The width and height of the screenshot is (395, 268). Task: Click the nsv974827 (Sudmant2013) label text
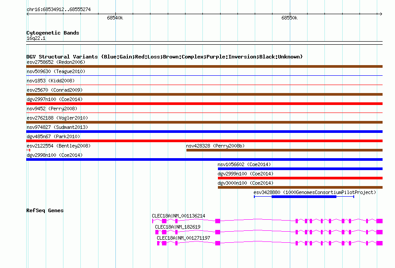point(57,127)
